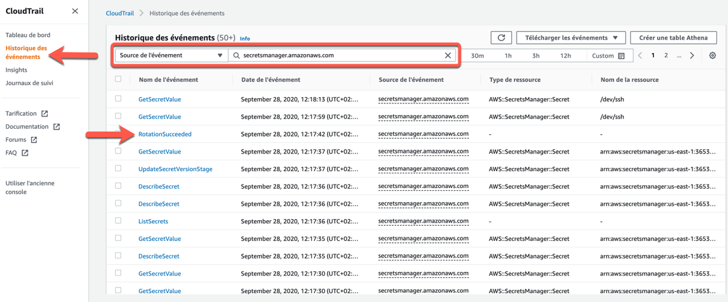
Task: Refresh the event history list
Action: click(x=501, y=38)
